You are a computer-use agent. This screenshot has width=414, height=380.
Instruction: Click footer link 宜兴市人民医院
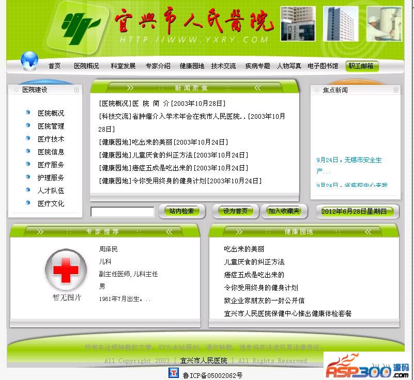[x=204, y=360]
